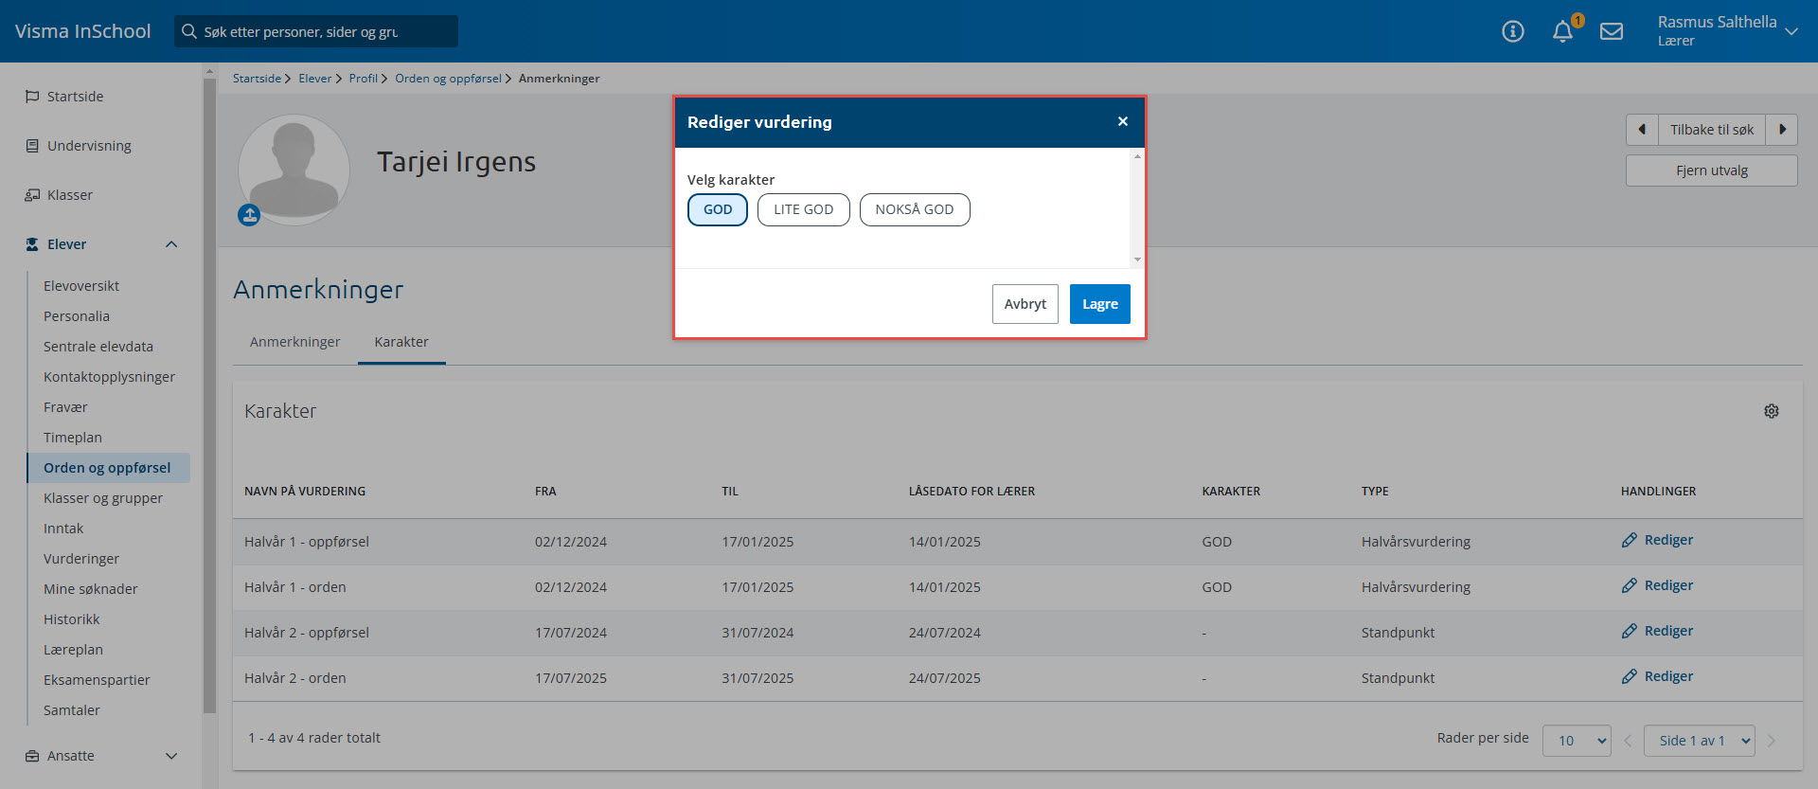
Task: Save the grade with Lagre
Action: point(1099,304)
